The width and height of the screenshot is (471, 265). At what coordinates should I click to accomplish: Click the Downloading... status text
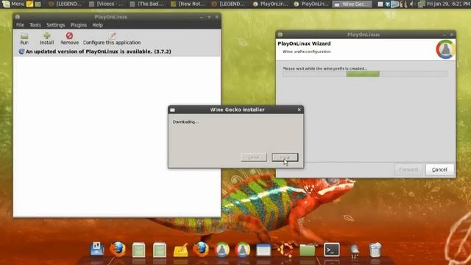click(x=185, y=121)
